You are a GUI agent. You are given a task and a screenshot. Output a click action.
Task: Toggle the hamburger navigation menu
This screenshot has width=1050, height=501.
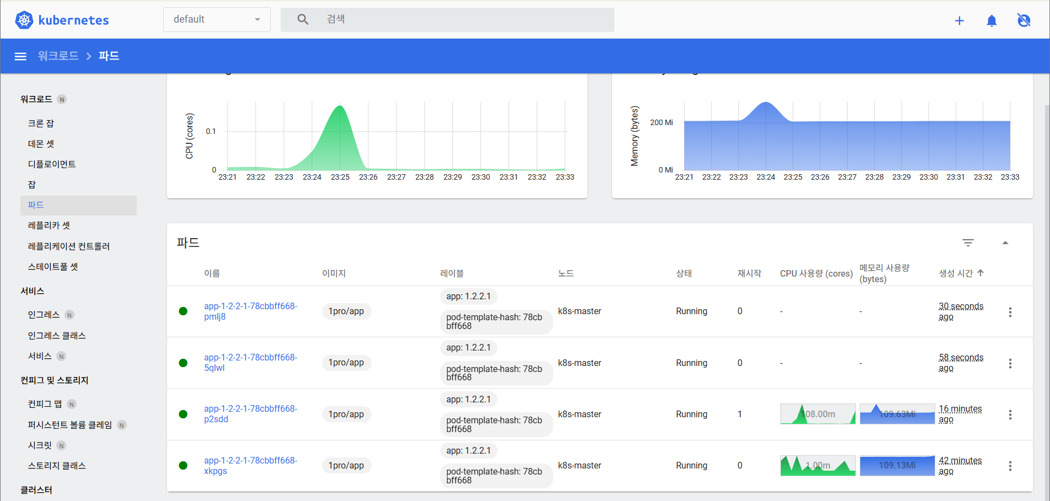[x=20, y=56]
